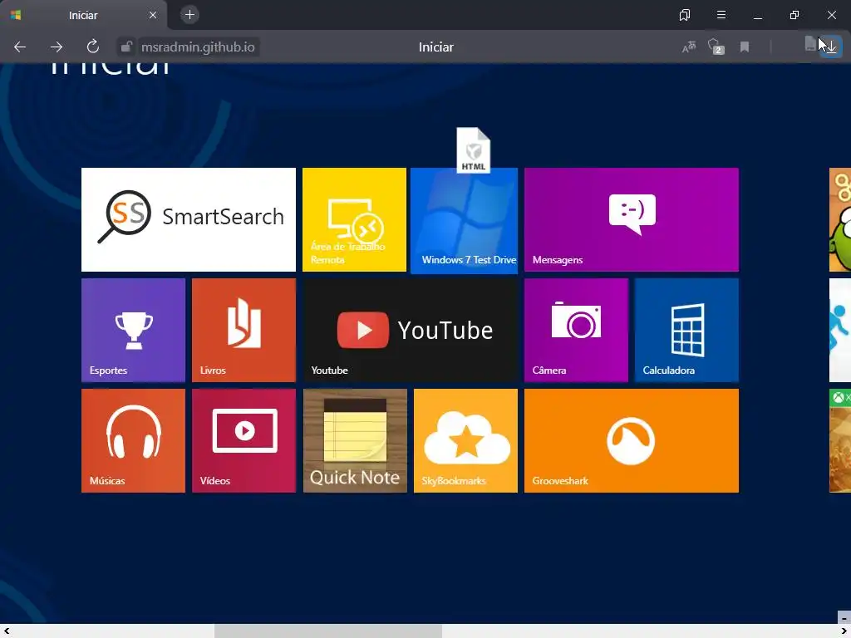Open the green cartoon character game tile
851x638 pixels.
point(840,219)
